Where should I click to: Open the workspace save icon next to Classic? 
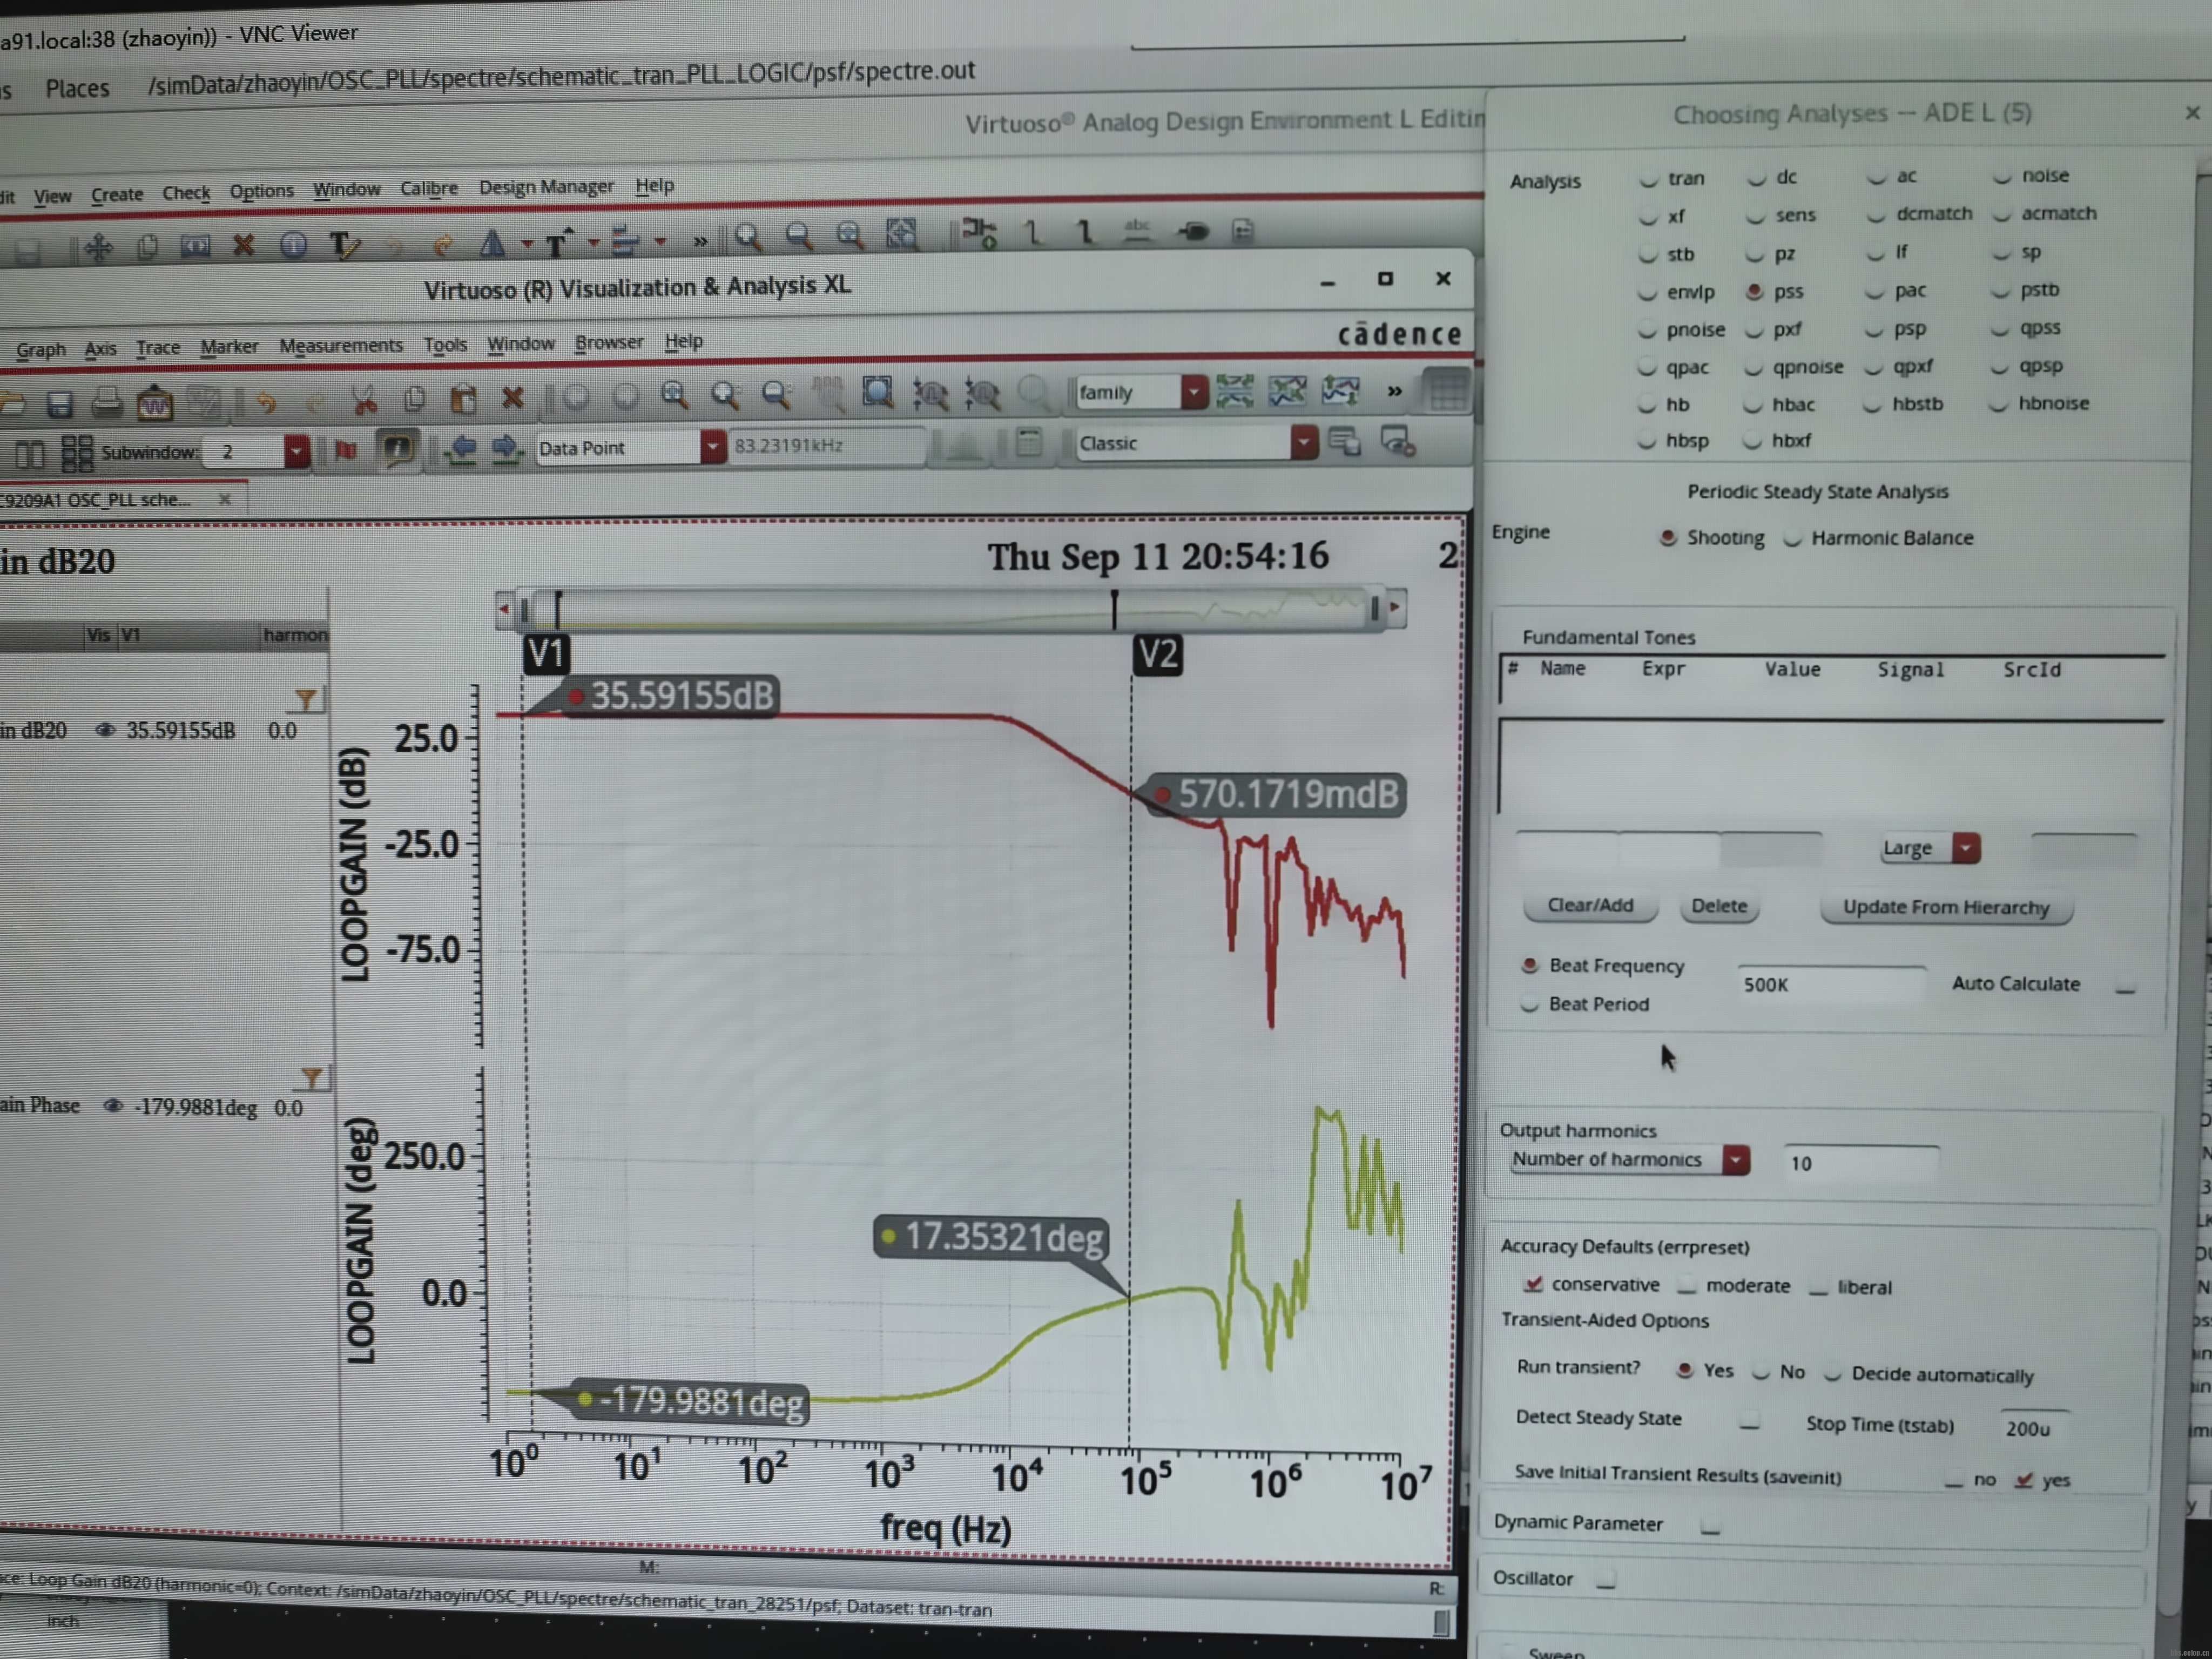click(1344, 441)
